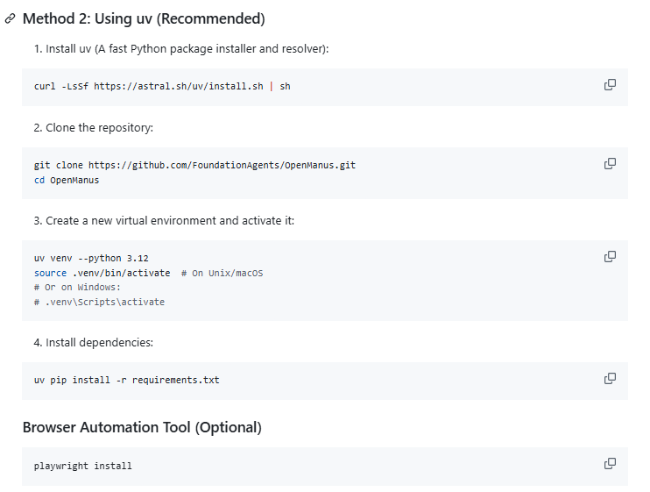Copy the uv pip install command
Image resolution: width=650 pixels, height=492 pixels.
pyautogui.click(x=610, y=379)
